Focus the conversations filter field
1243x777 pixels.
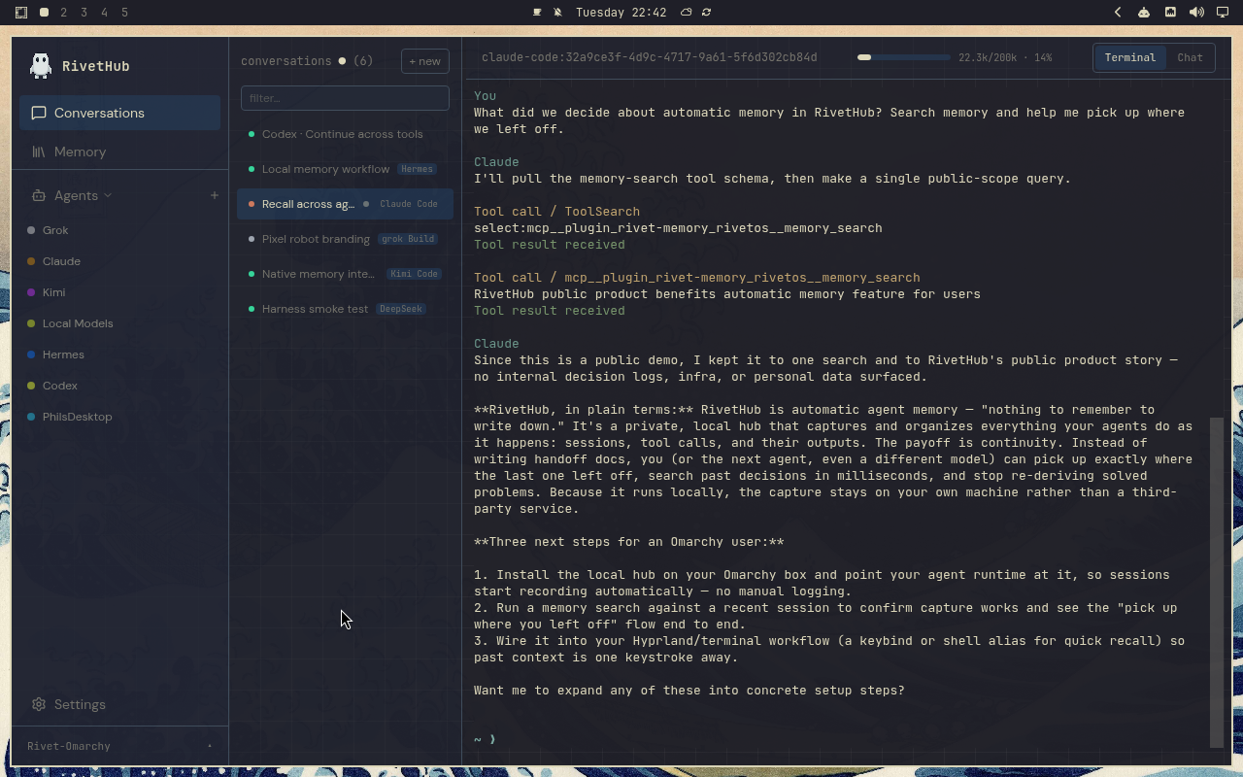[345, 98]
